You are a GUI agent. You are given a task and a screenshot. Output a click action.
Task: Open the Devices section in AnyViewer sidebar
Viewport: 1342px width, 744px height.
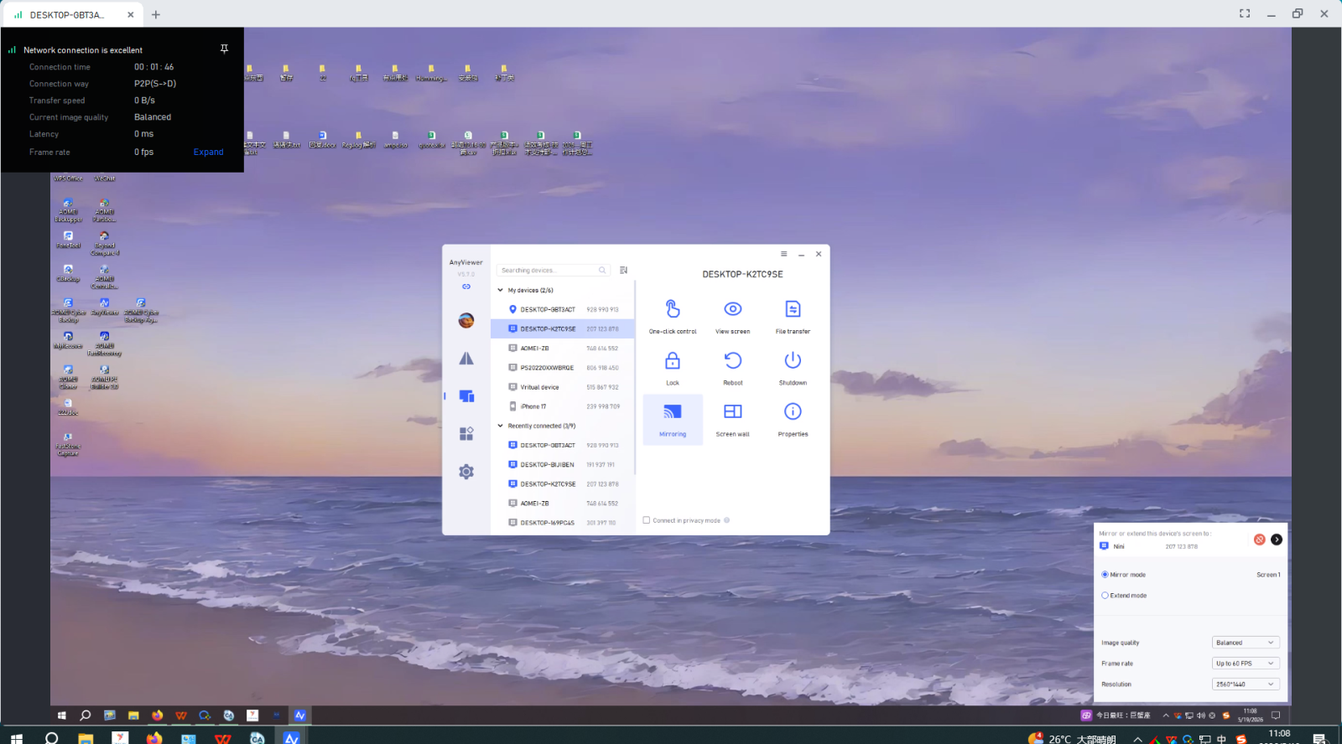(466, 395)
